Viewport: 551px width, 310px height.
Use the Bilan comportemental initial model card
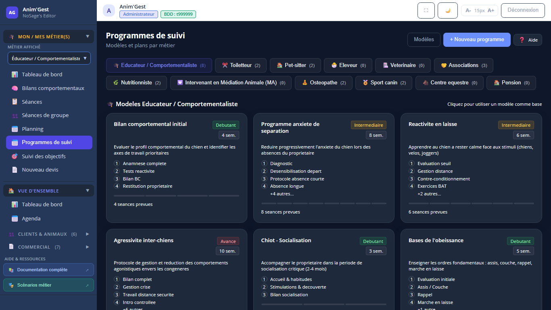coord(177,168)
